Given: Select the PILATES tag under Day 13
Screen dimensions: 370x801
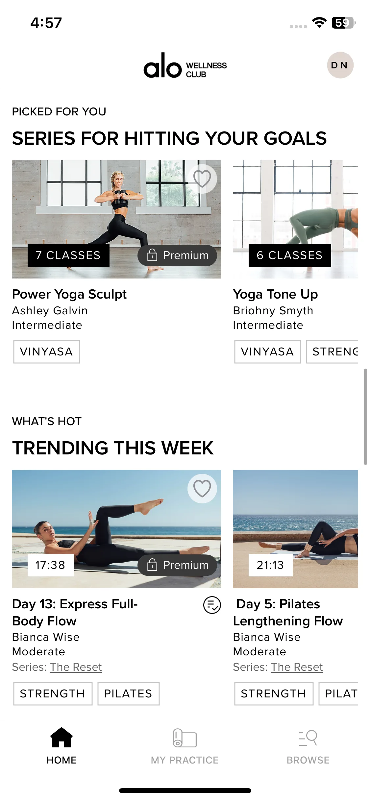Looking at the screenshot, I should [128, 694].
